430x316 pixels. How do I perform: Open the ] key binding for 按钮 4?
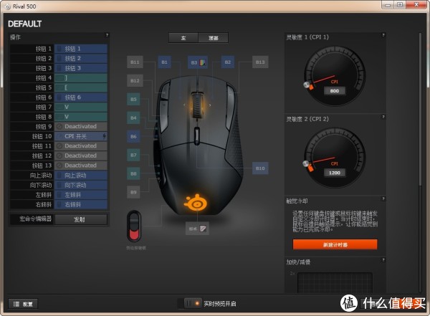tap(80, 78)
